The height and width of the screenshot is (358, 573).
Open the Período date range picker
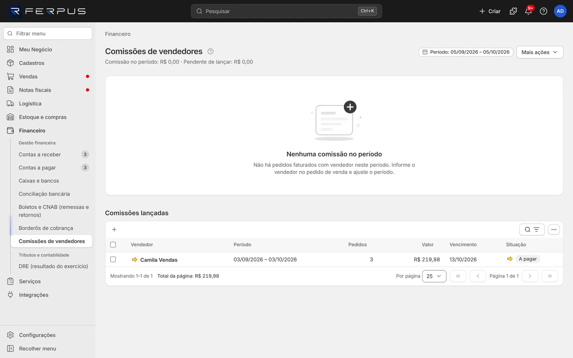[466, 52]
